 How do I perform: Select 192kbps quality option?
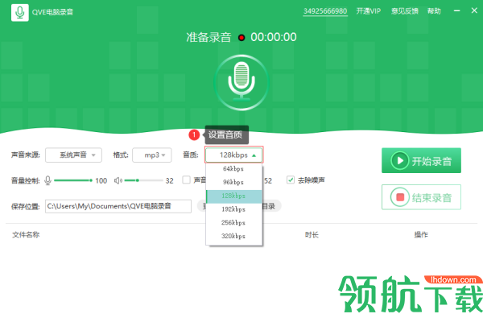(x=233, y=209)
